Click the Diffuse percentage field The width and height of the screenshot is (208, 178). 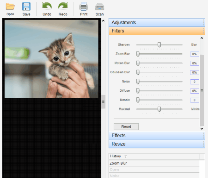coord(195,91)
